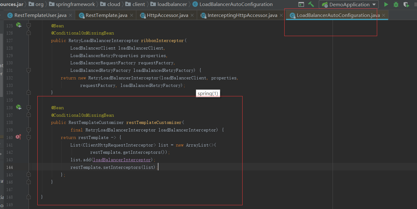Collapse the fold marker on line 125

tap(29, 25)
